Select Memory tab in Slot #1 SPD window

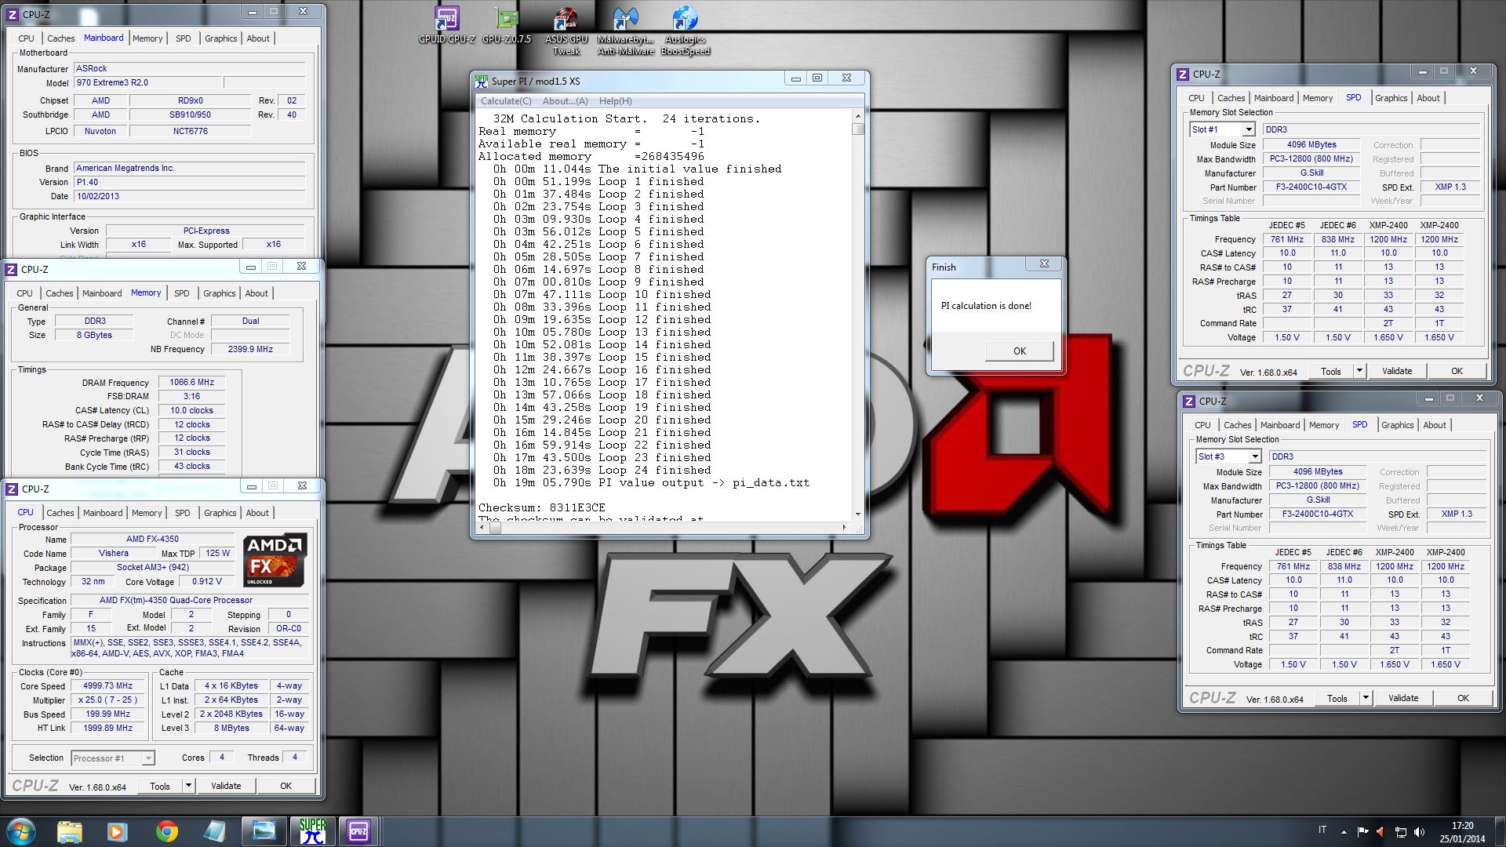[x=1318, y=98]
